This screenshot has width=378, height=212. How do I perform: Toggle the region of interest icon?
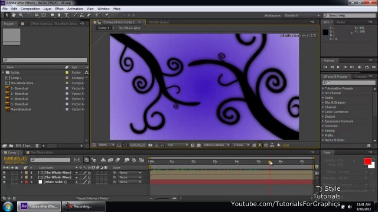[x=193, y=145]
